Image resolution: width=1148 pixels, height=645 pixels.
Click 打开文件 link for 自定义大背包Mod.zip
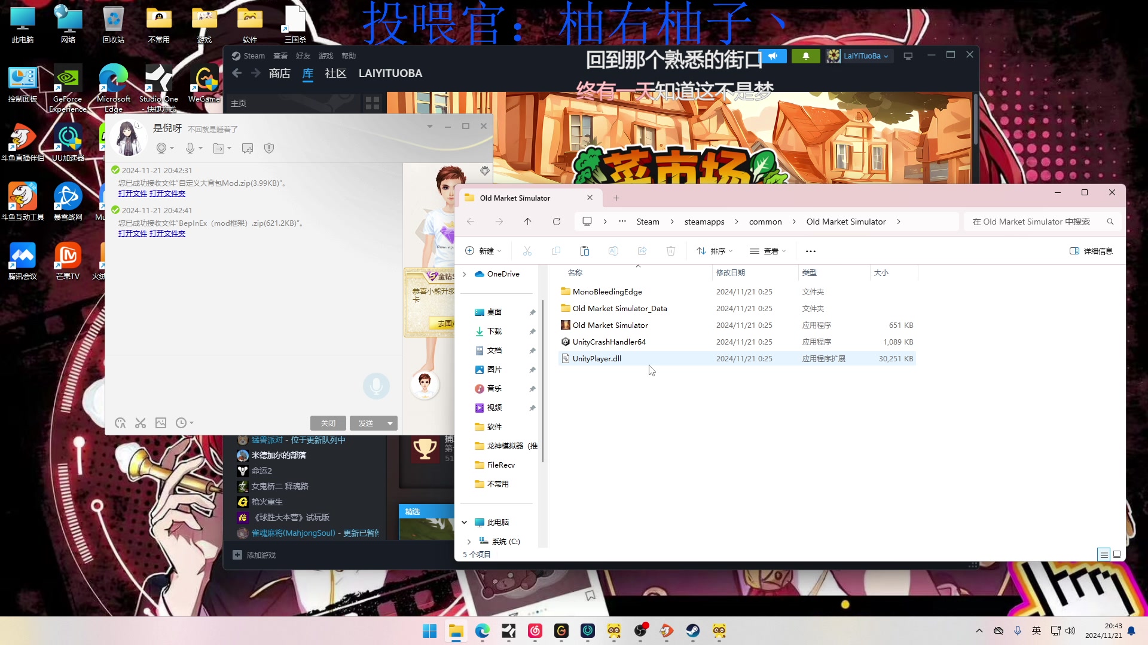click(x=133, y=193)
